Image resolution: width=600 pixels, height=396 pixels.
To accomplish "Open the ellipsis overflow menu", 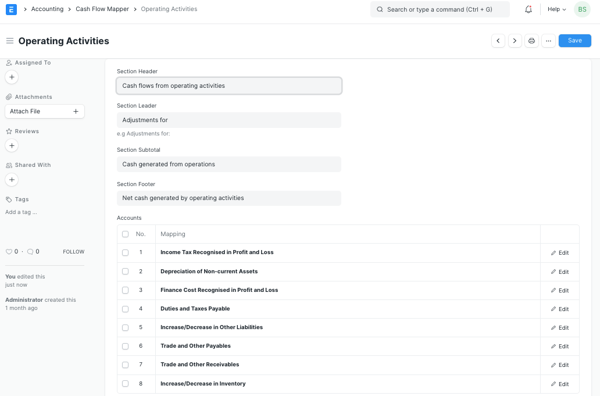I will pos(548,41).
